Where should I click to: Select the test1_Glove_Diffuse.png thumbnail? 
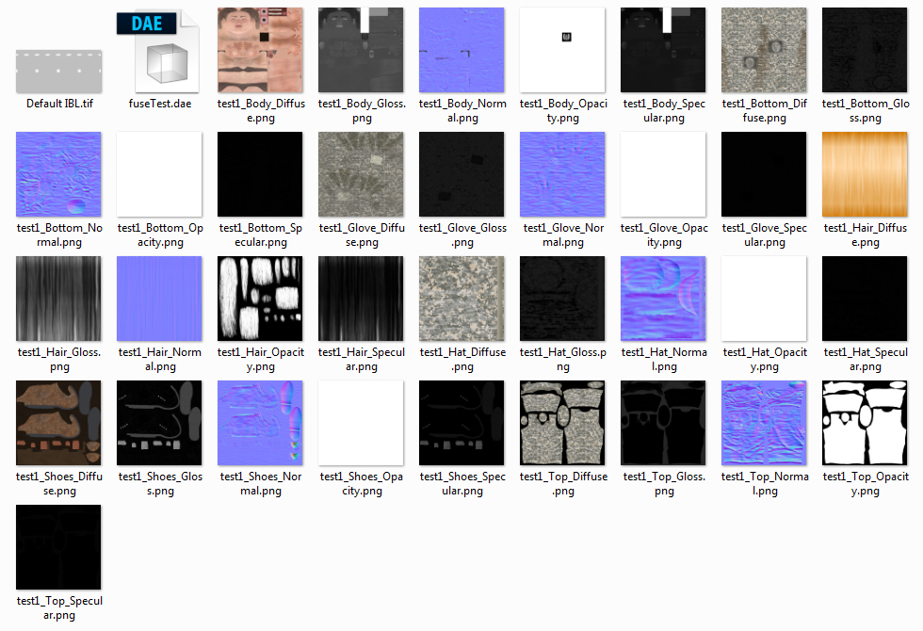click(361, 174)
